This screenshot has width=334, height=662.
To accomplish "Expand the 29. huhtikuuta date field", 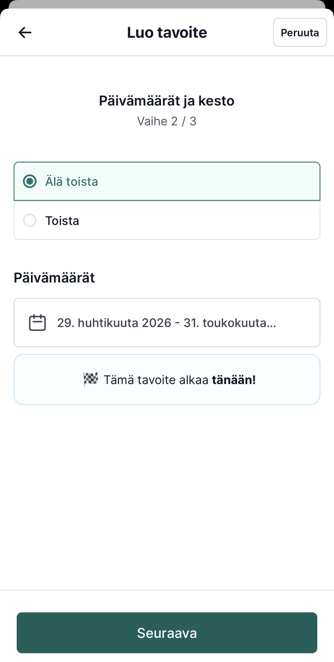I will coord(167,322).
